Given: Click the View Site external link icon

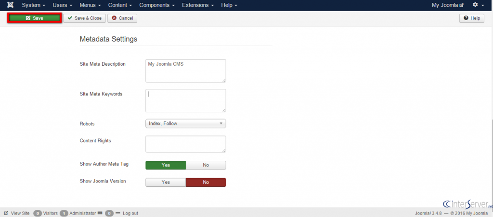Looking at the screenshot, I should pyautogui.click(x=6, y=213).
